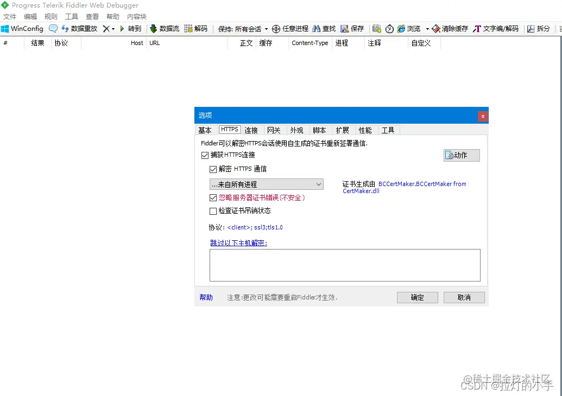562x396 pixels.
Task: Disable 忽略服务器证书错误 checkbox
Action: click(x=213, y=197)
